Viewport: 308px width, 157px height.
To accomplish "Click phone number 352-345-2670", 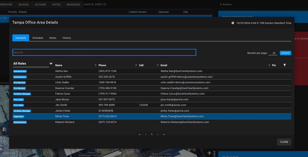I will [x=106, y=77].
